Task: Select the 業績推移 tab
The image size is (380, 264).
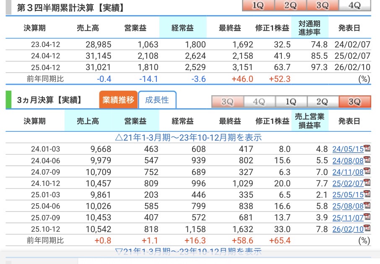Action: click(118, 100)
